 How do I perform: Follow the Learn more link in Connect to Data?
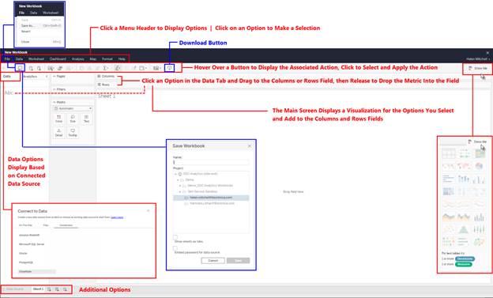117,217
